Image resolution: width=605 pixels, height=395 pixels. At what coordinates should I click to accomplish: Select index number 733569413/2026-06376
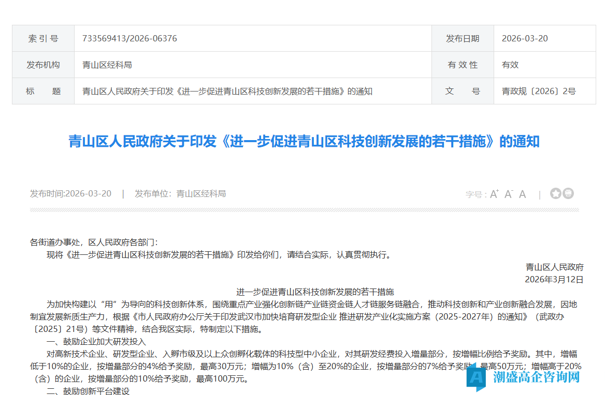click(129, 38)
